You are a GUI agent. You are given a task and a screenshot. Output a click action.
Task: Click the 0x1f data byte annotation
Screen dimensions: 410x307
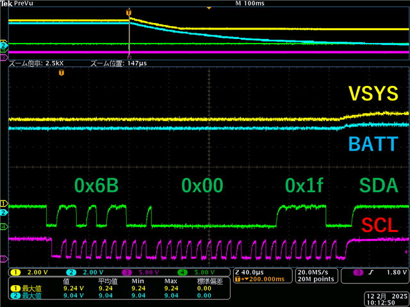click(304, 185)
